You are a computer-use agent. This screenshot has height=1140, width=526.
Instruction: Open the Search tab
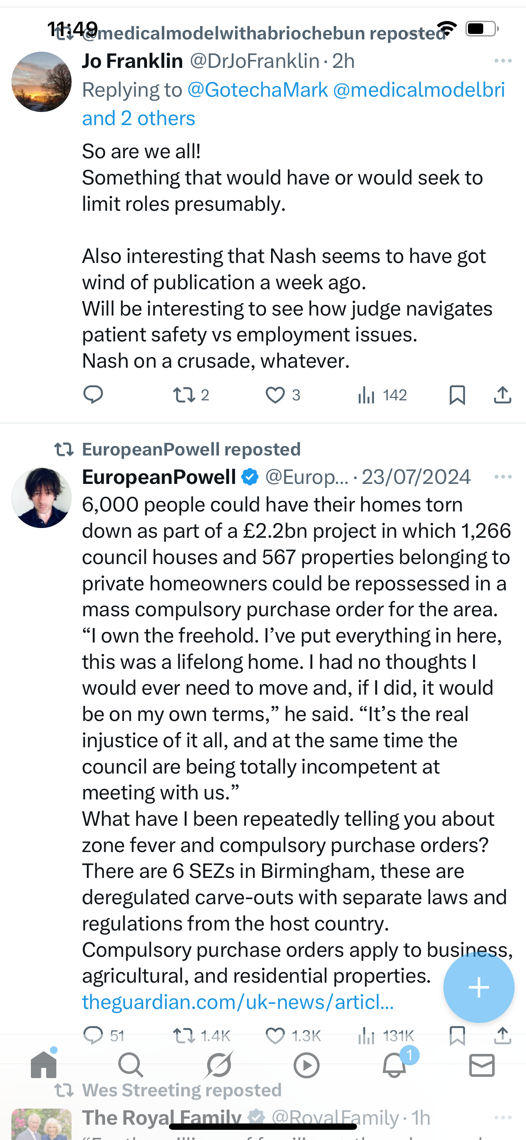(131, 1065)
